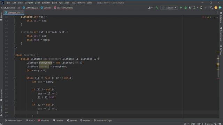Open the TODO tool window
The image size is (223, 125).
[30, 120]
